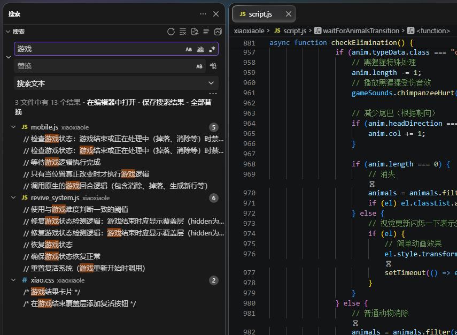Click mobile.js result count badge 5
The height and width of the screenshot is (335, 457).
[x=214, y=127]
